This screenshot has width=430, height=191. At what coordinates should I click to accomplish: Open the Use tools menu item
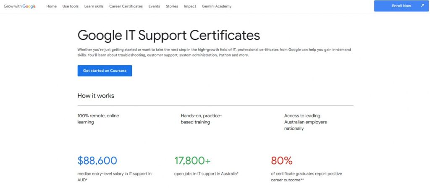click(70, 6)
